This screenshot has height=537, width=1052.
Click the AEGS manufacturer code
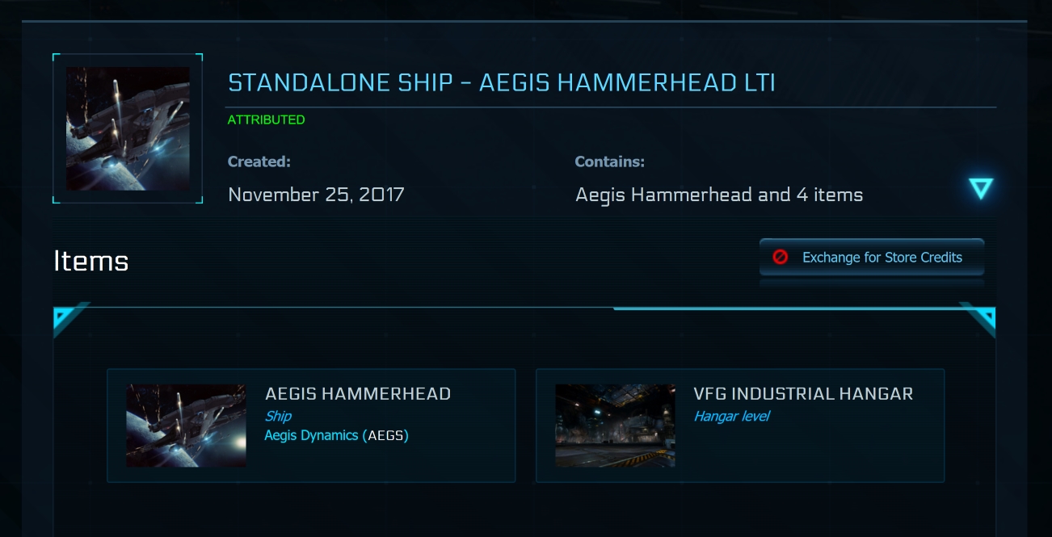(x=385, y=435)
